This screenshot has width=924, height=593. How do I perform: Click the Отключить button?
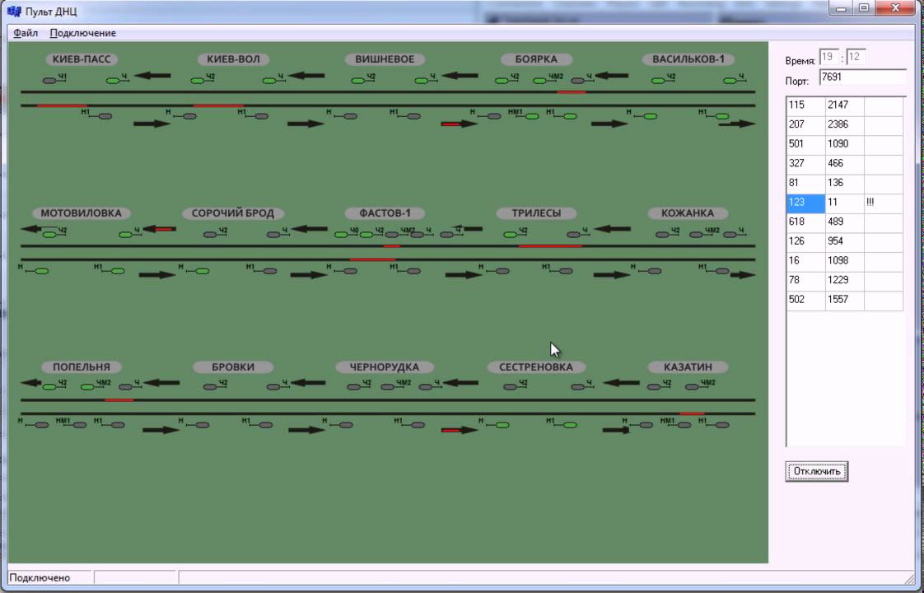[816, 471]
